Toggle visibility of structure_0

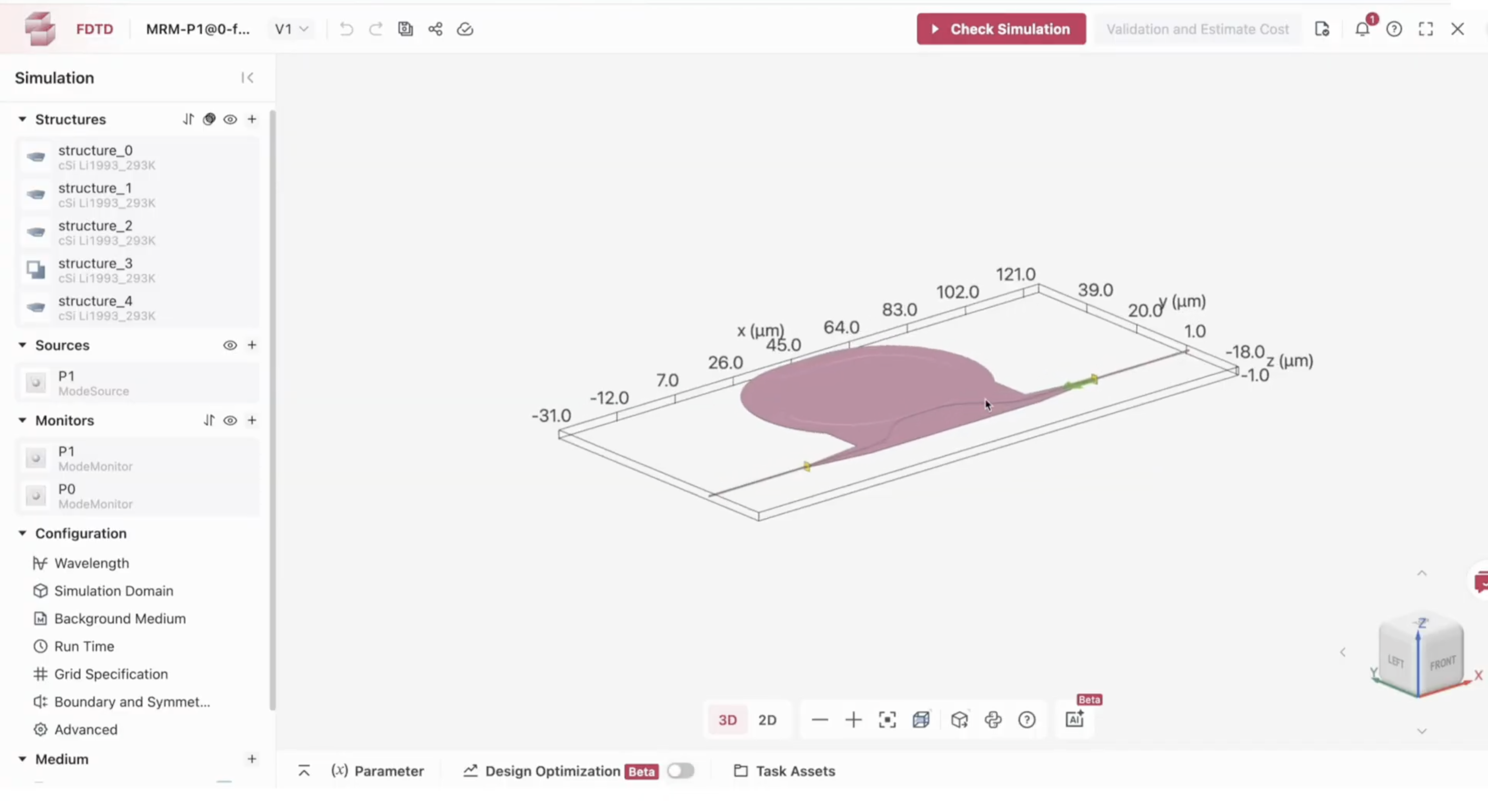pos(229,156)
